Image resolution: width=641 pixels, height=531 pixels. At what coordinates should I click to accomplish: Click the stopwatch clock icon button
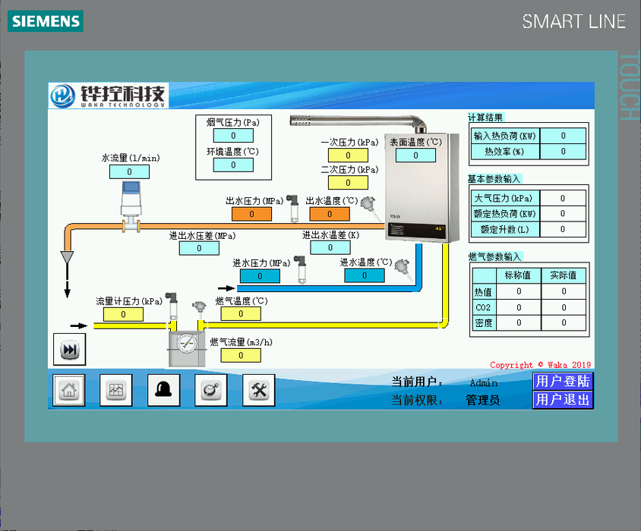(x=210, y=390)
